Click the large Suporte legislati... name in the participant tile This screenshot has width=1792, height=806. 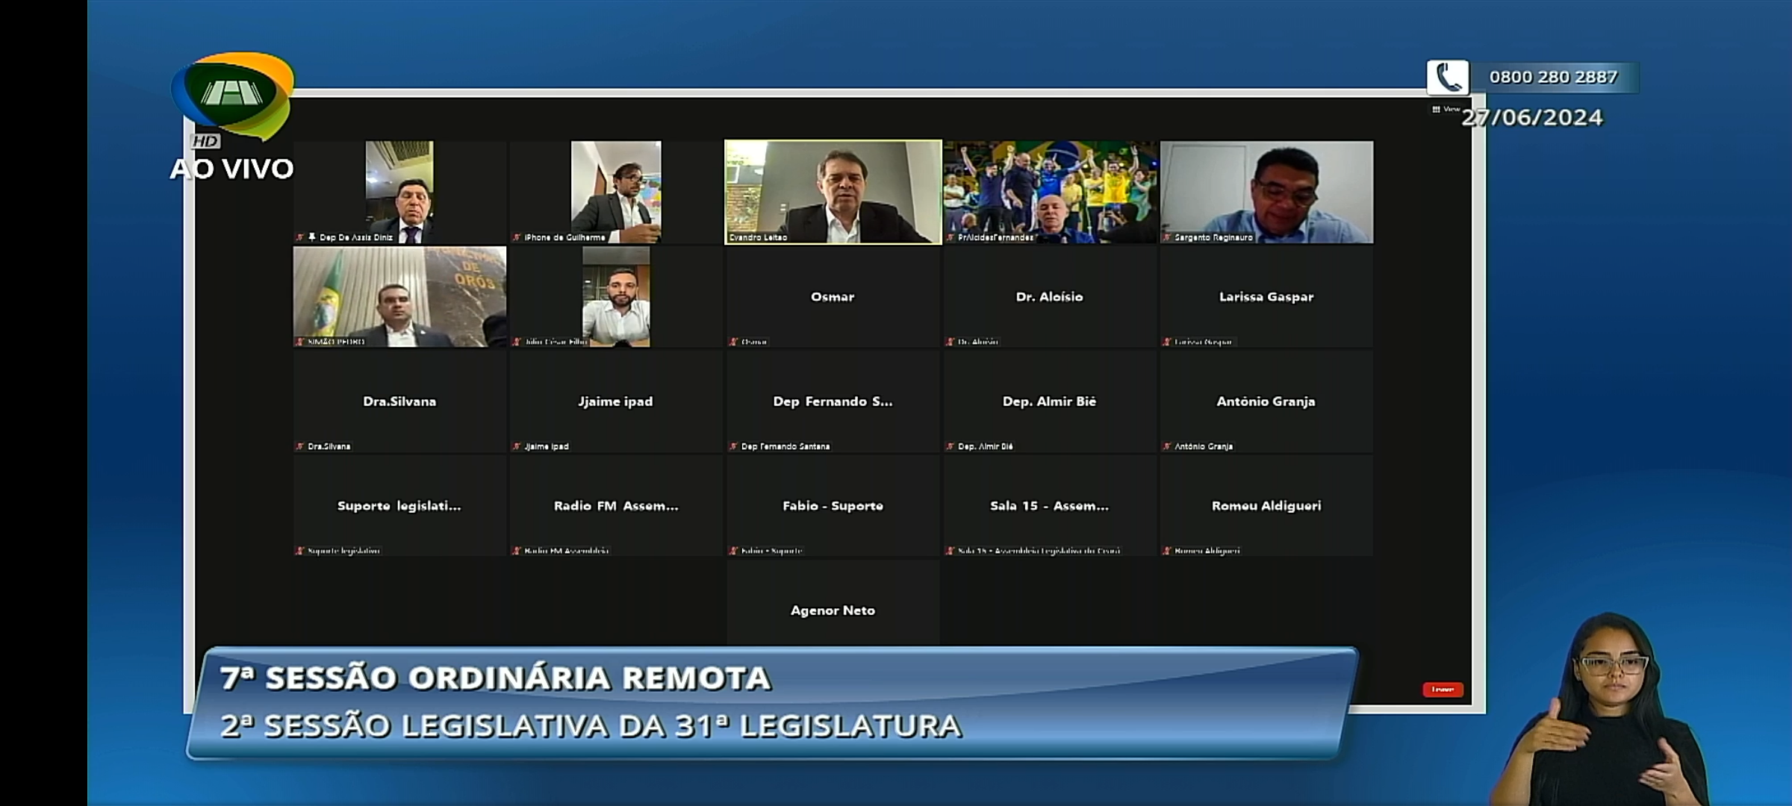[x=399, y=506]
